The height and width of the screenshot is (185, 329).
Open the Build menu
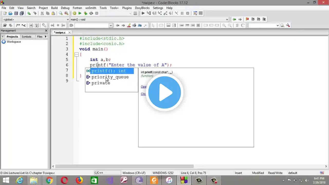click(54, 8)
